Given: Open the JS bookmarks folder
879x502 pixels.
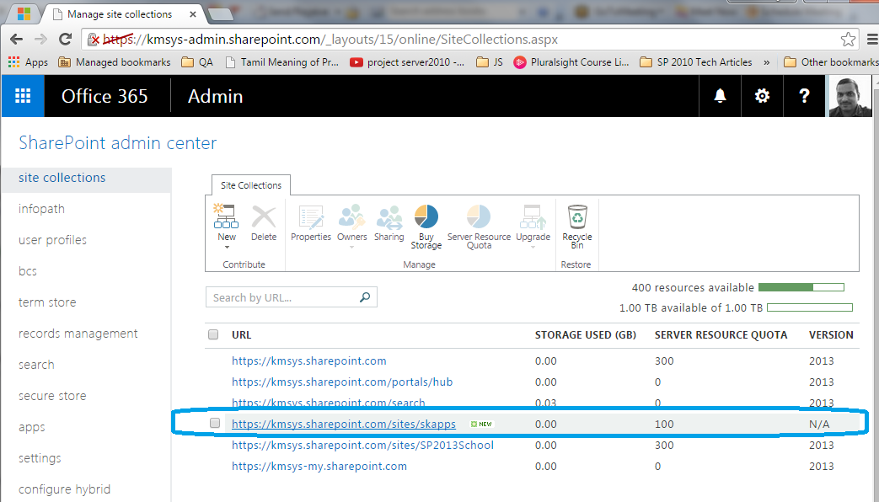Looking at the screenshot, I should [490, 62].
